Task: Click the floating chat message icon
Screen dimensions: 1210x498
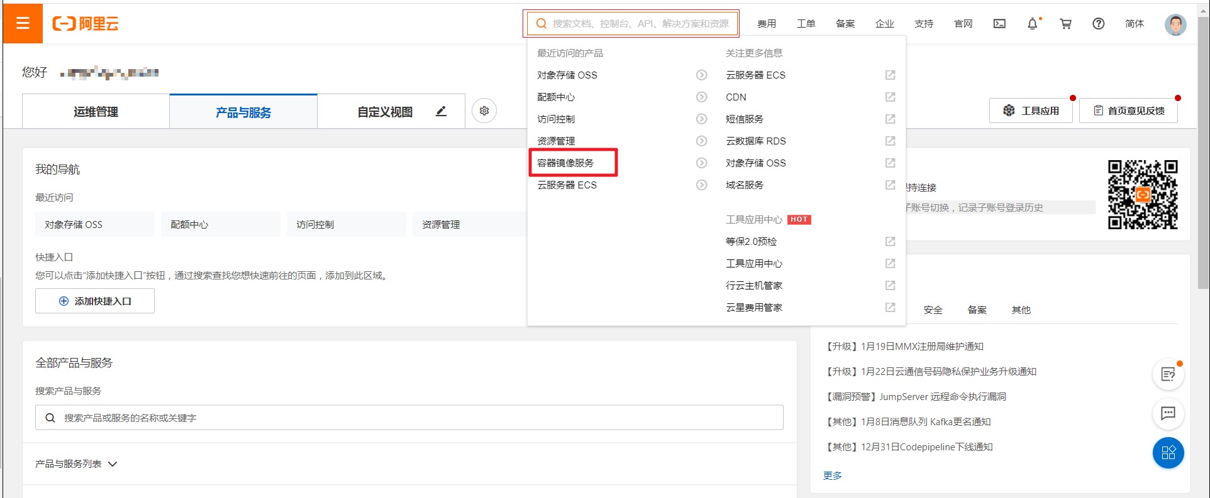Action: point(1168,413)
